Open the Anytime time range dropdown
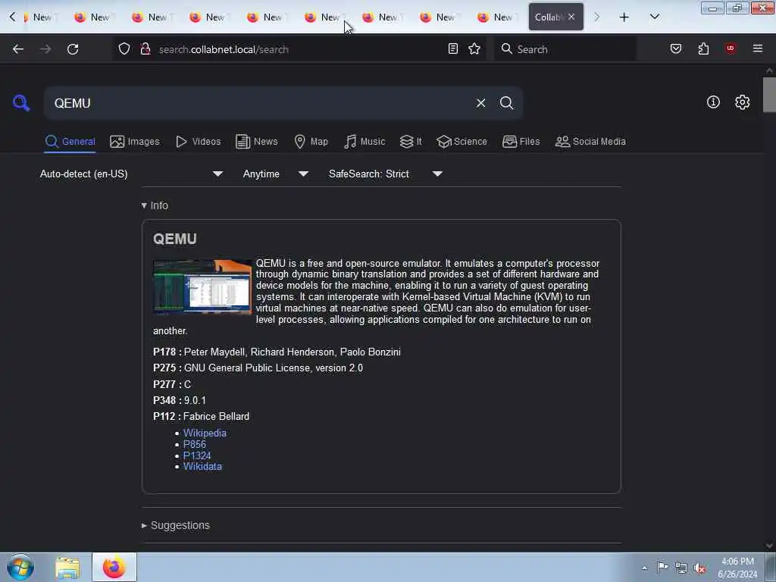 [x=276, y=174]
